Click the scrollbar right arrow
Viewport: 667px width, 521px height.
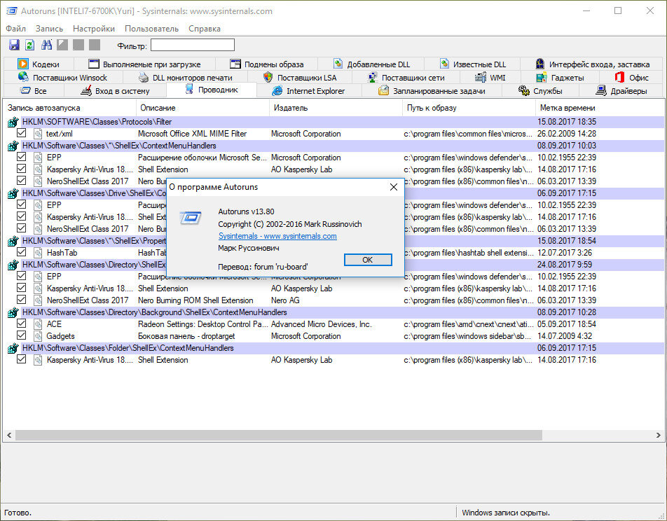pyautogui.click(x=658, y=435)
